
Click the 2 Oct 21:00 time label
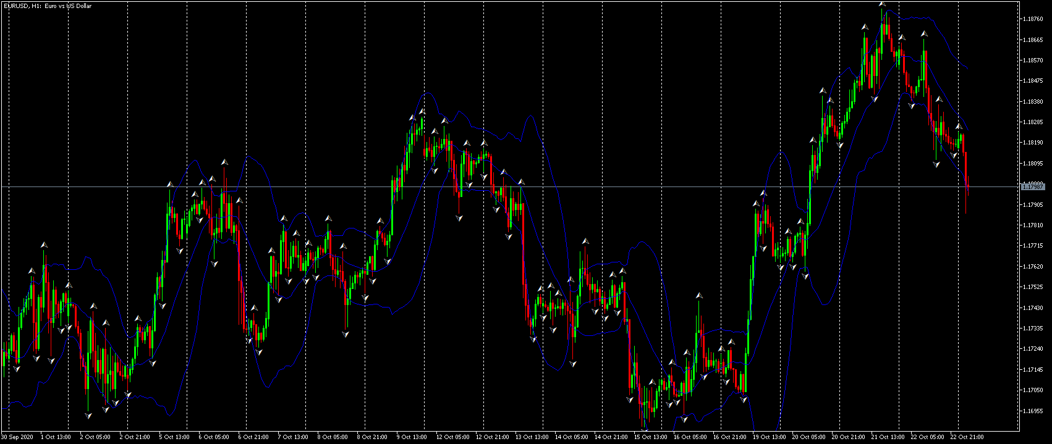(135, 437)
